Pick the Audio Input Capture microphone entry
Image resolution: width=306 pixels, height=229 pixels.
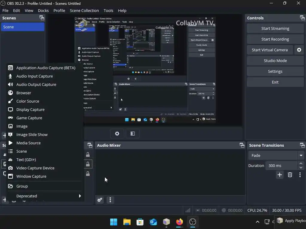point(44,76)
